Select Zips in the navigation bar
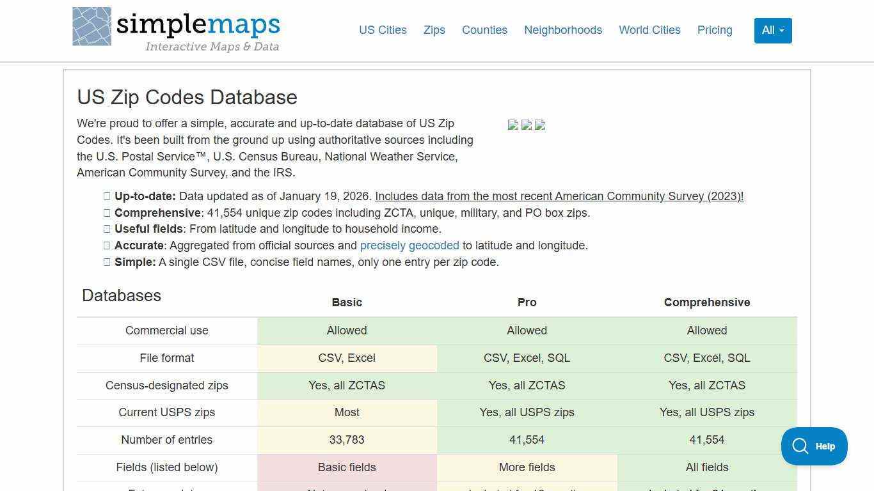This screenshot has height=491, width=874. 434,30
